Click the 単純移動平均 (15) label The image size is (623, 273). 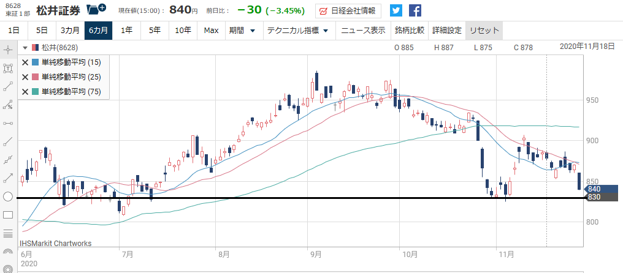point(71,62)
